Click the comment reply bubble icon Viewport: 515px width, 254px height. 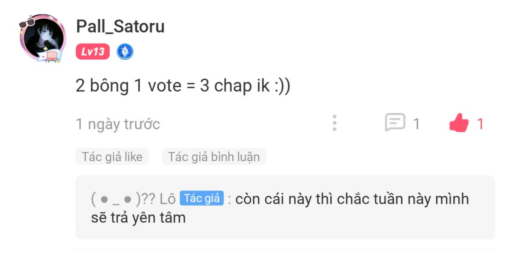[395, 123]
